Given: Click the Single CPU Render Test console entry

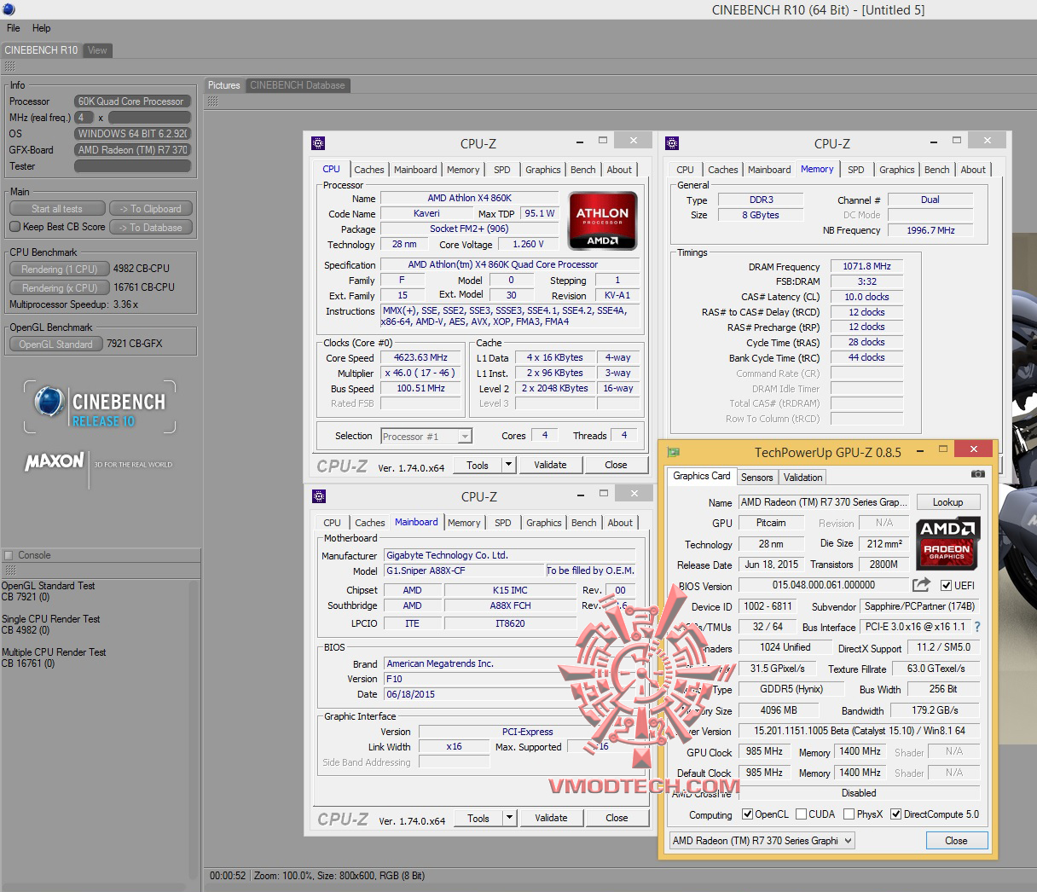Looking at the screenshot, I should pyautogui.click(x=51, y=625).
